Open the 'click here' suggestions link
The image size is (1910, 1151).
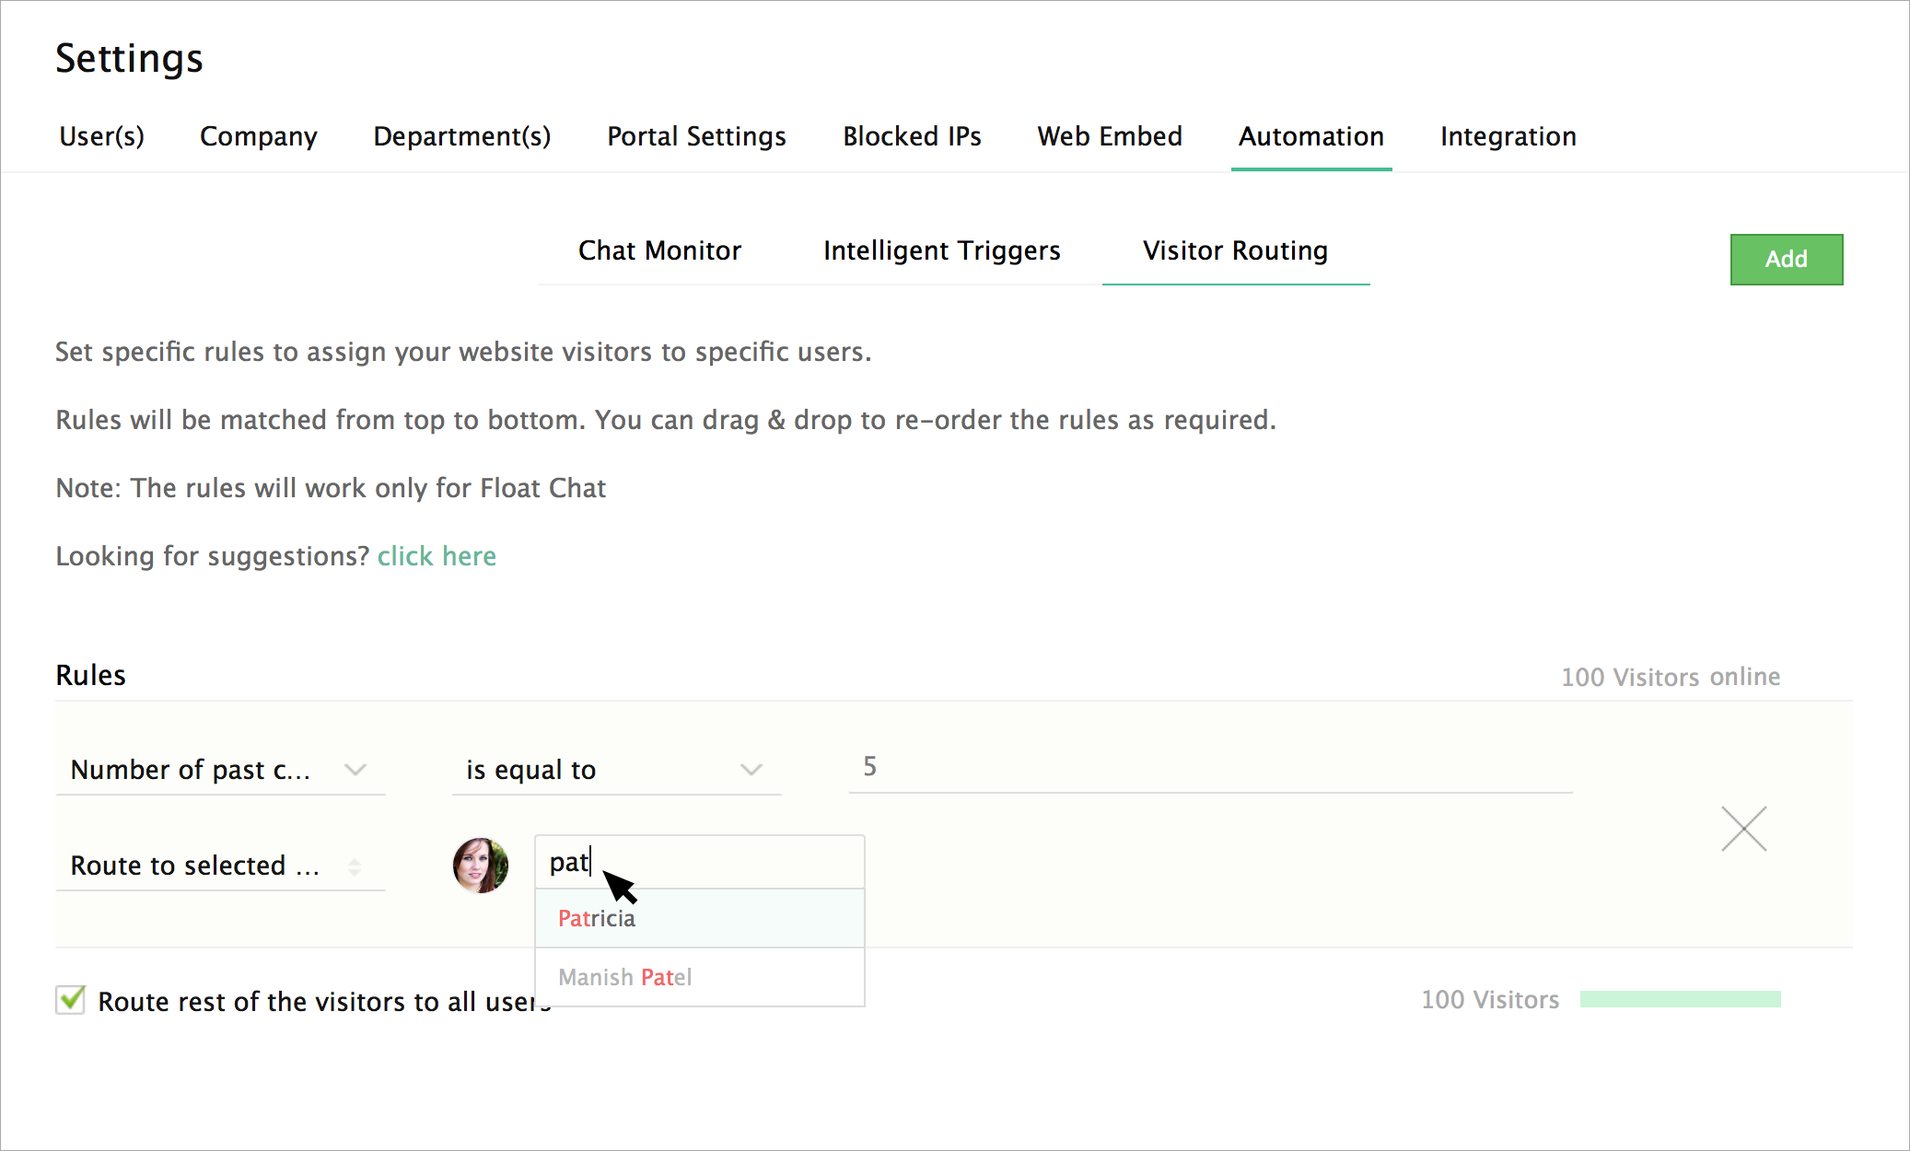coord(437,556)
